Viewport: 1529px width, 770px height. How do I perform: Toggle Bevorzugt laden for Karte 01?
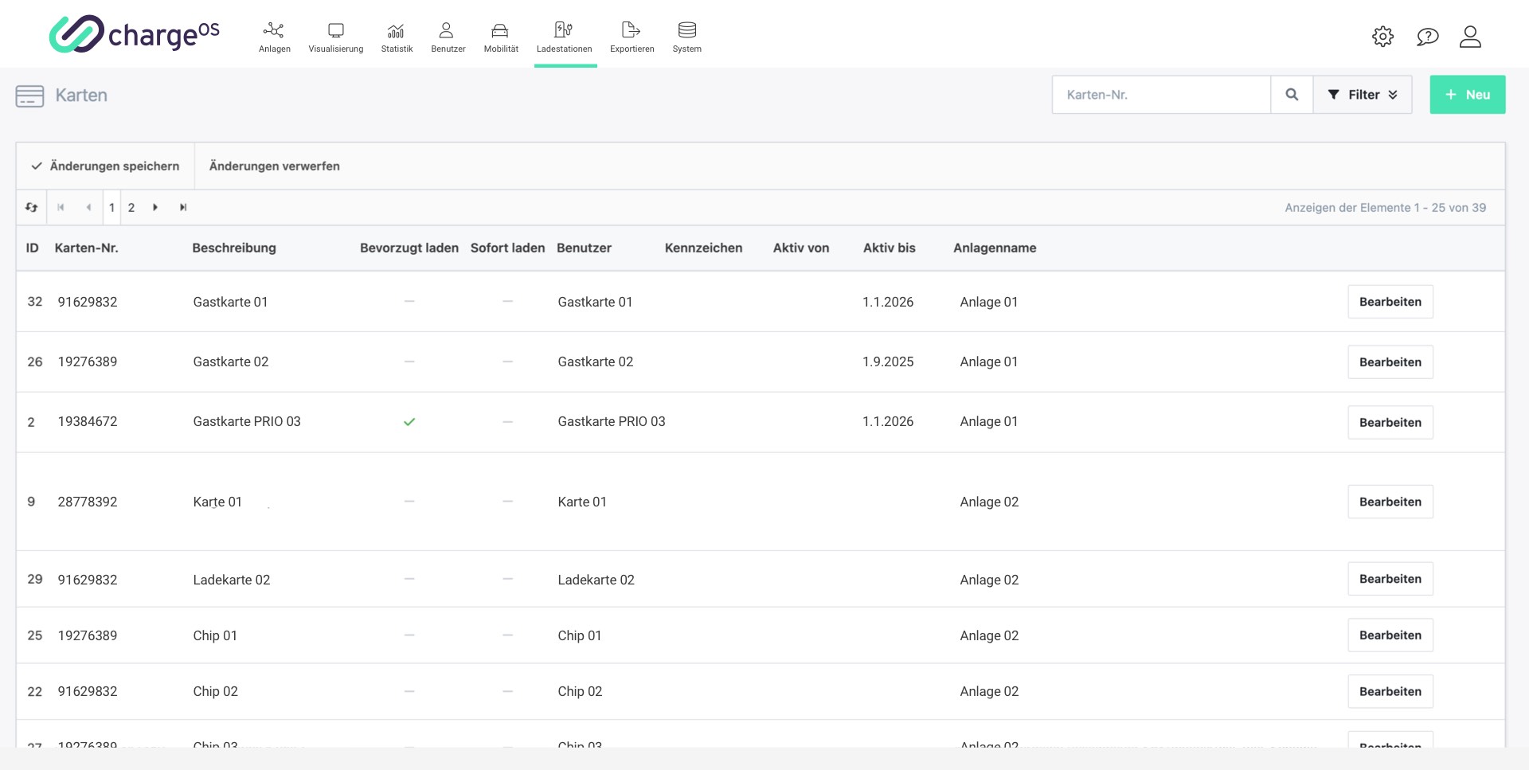coord(409,502)
